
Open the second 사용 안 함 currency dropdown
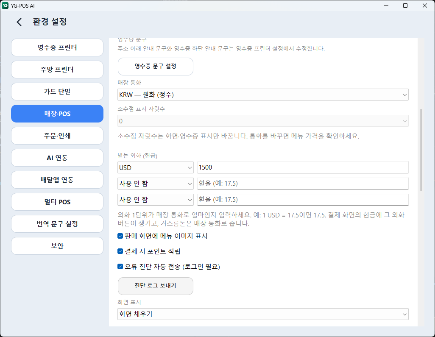point(155,184)
